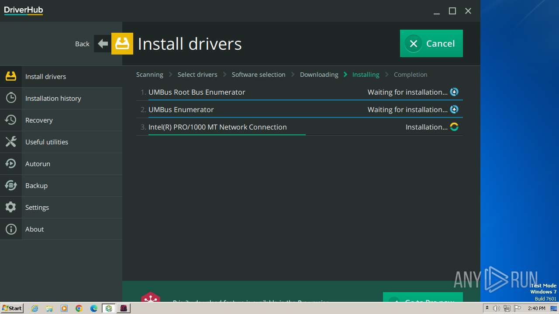Click the network tray icon

coord(507,308)
